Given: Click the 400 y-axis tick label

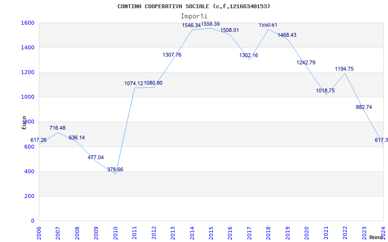Looking at the screenshot, I should (29, 171).
